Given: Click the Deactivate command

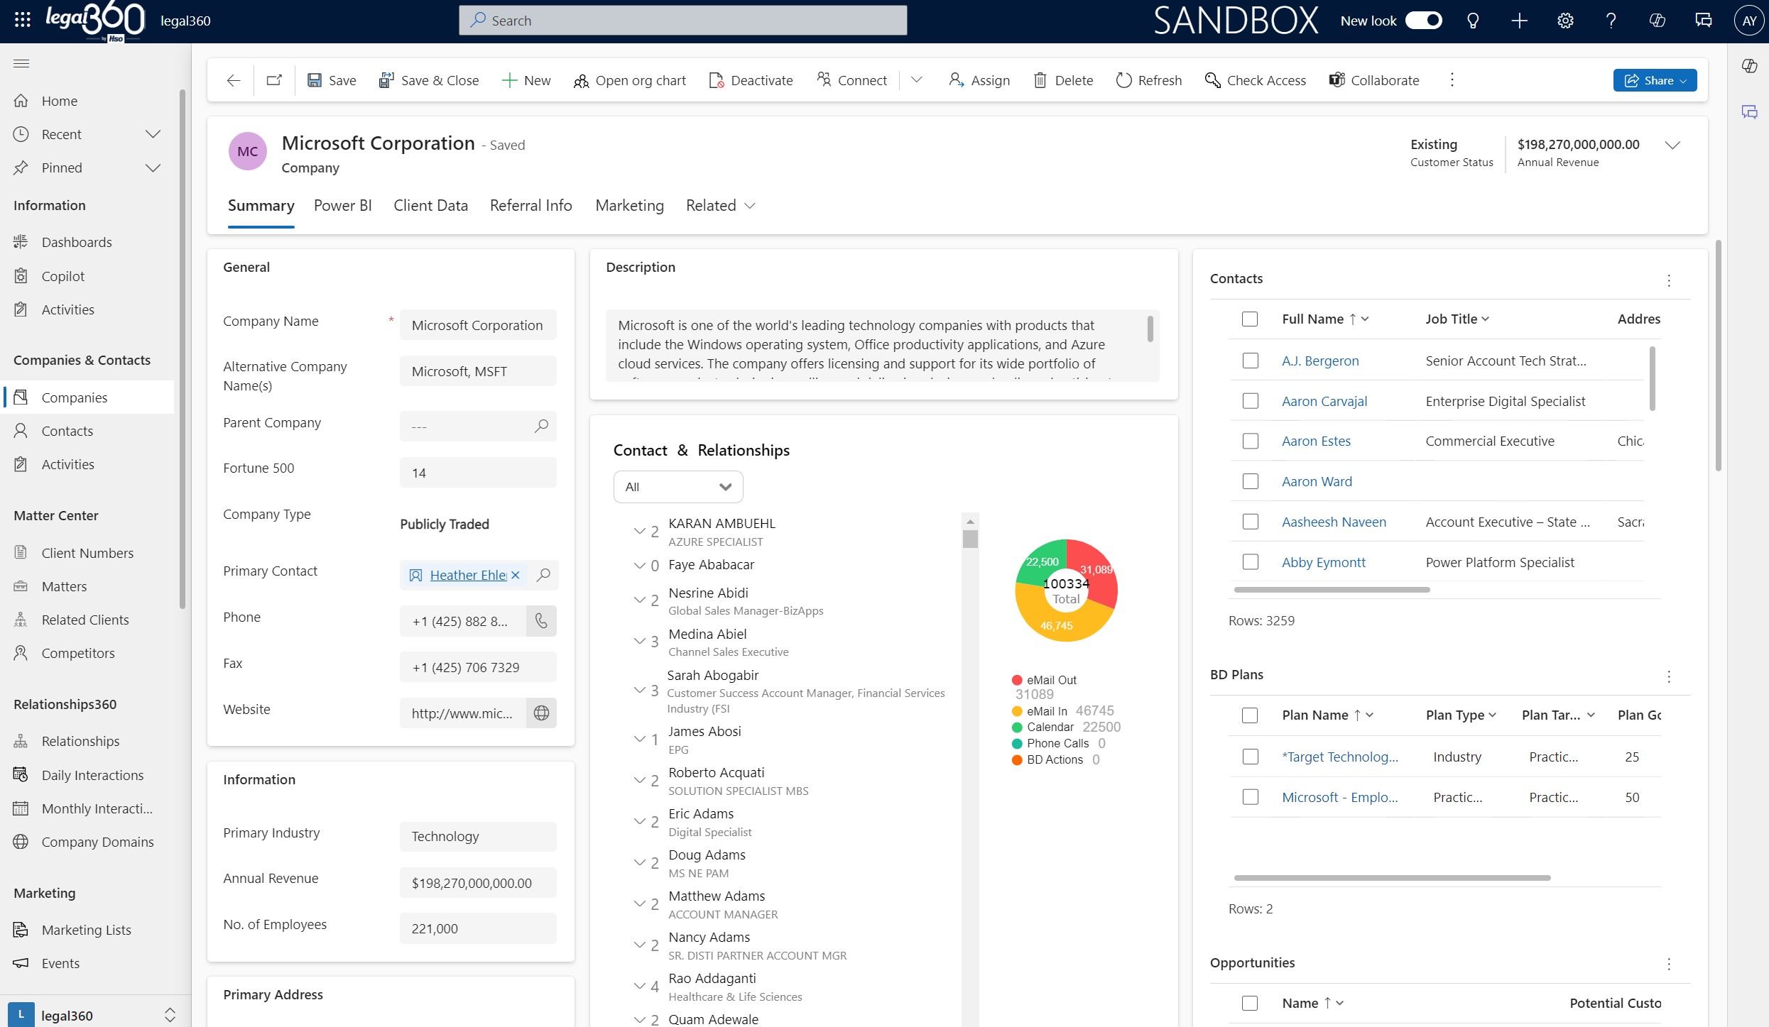Looking at the screenshot, I should coord(751,80).
